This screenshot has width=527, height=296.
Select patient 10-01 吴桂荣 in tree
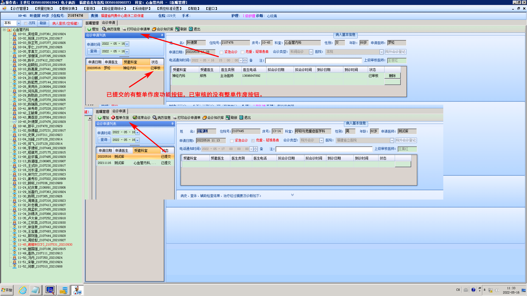[42, 34]
